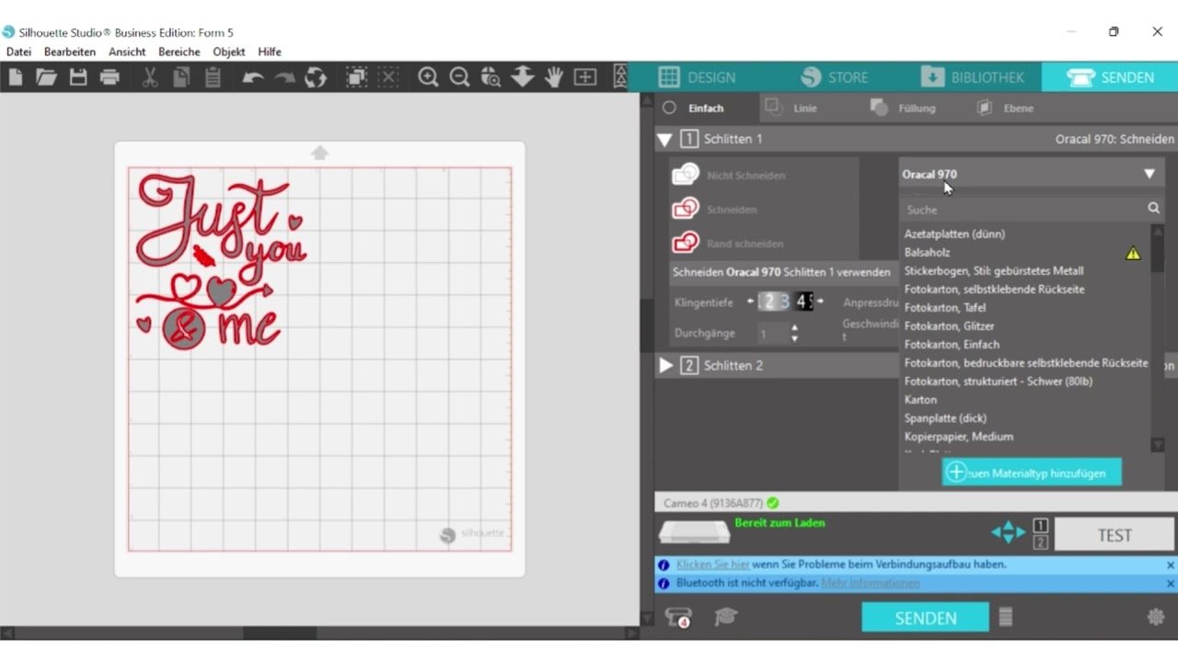Open the Bearbeiten menu
The image size is (1178, 662).
click(x=70, y=51)
